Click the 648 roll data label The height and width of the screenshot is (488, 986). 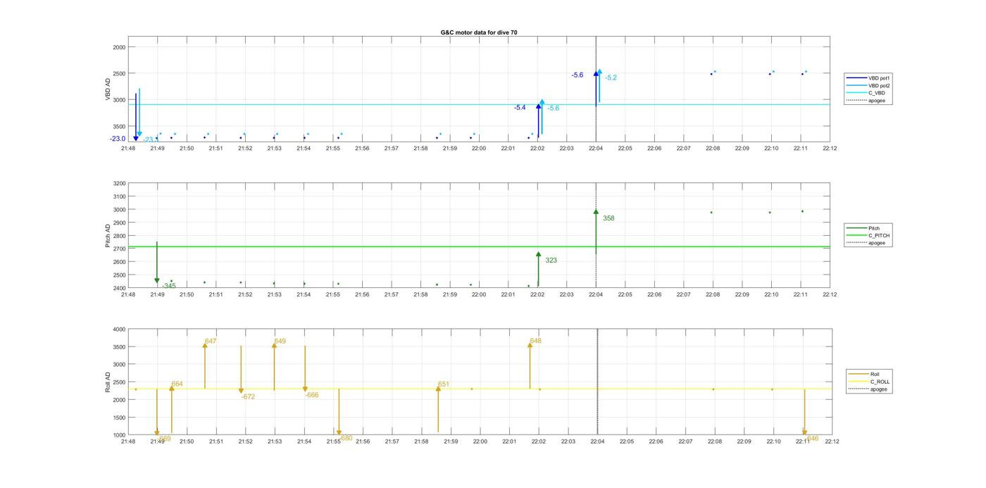tap(535, 341)
